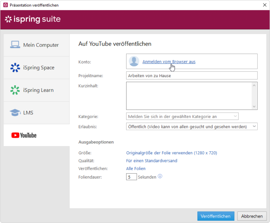The height and width of the screenshot is (223, 270).
Task: Click the Konto: label
Action: [x=85, y=62]
